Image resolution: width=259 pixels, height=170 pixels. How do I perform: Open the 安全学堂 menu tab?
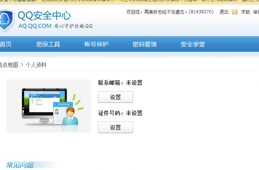pos(193,44)
